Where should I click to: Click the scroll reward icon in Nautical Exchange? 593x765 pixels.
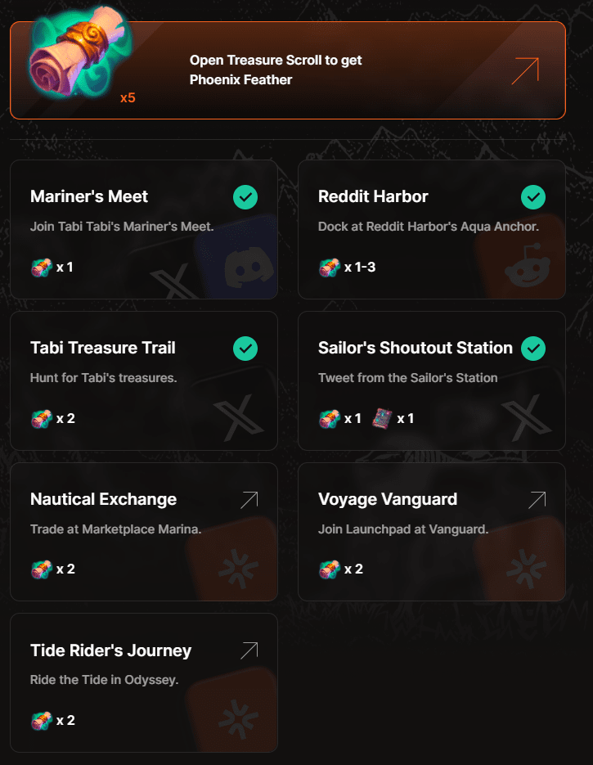click(x=42, y=569)
